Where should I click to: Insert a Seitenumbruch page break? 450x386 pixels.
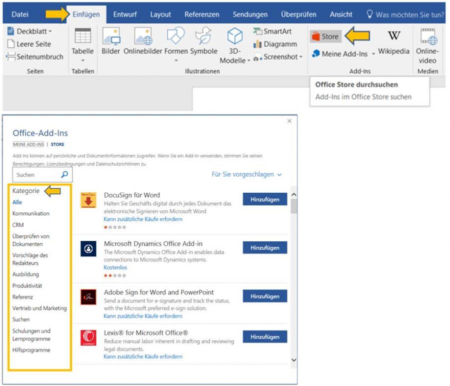pyautogui.click(x=34, y=57)
